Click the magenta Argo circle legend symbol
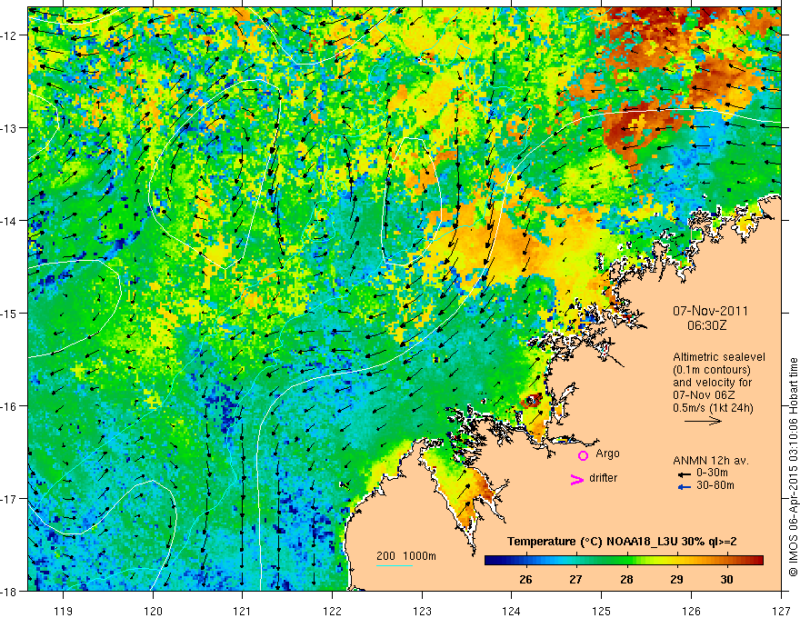The width and height of the screenshot is (800, 618). coord(583,455)
